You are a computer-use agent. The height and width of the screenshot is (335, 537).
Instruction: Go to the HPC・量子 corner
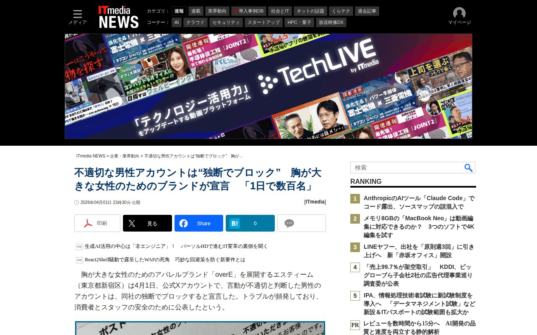click(299, 23)
